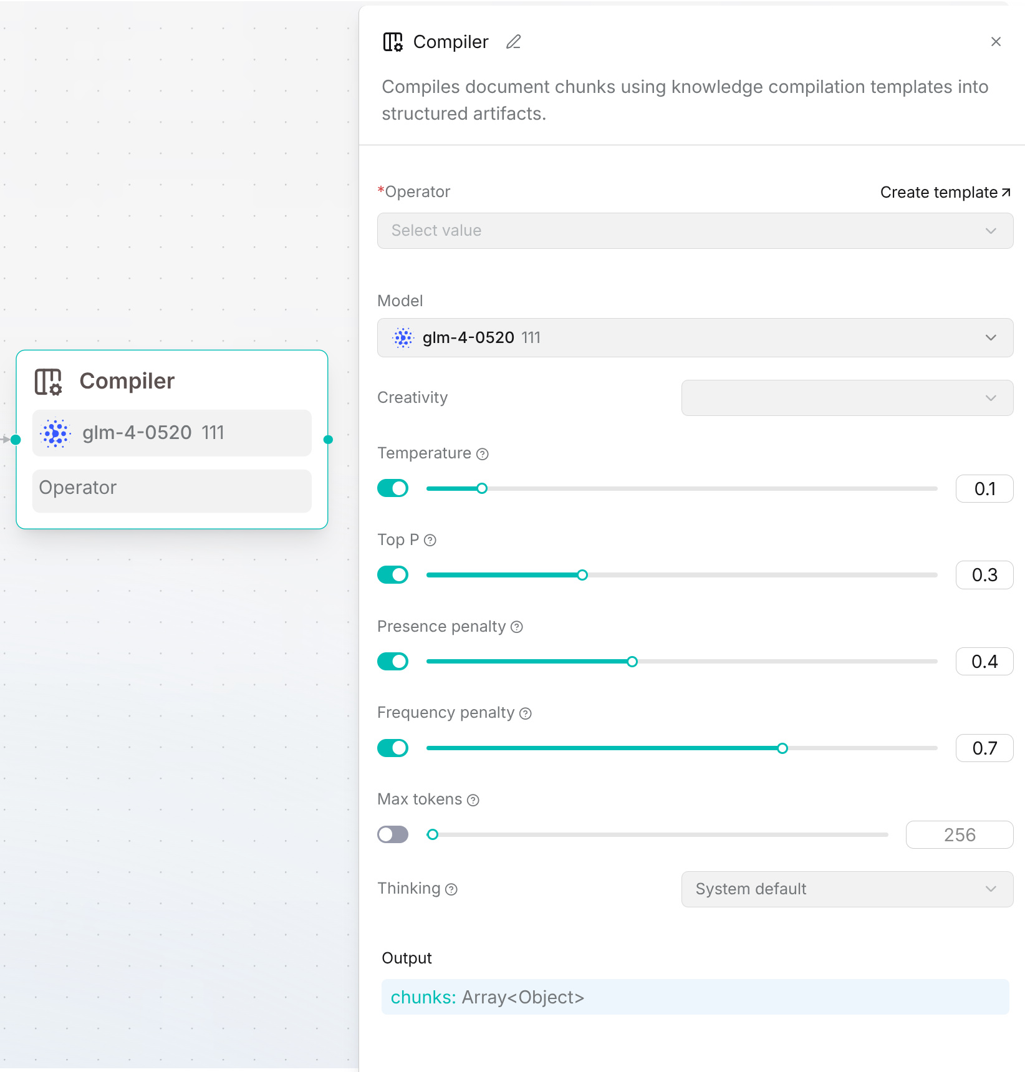Click the Output section label
Screen dimensions: 1025x1072
(x=407, y=959)
